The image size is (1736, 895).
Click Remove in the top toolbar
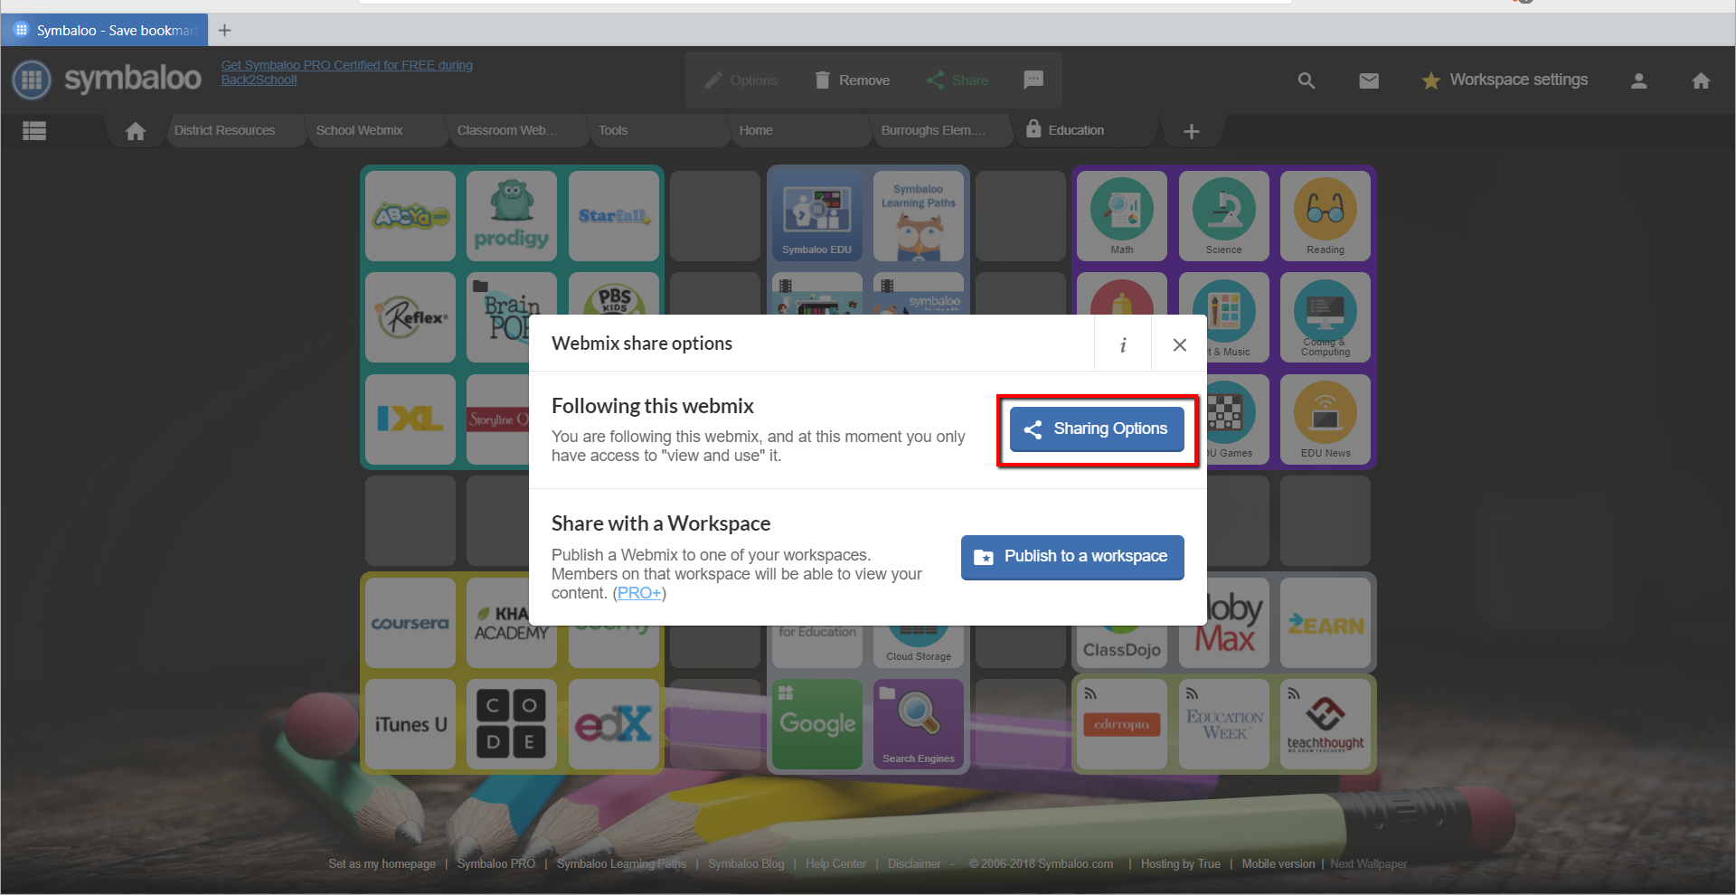tap(853, 80)
